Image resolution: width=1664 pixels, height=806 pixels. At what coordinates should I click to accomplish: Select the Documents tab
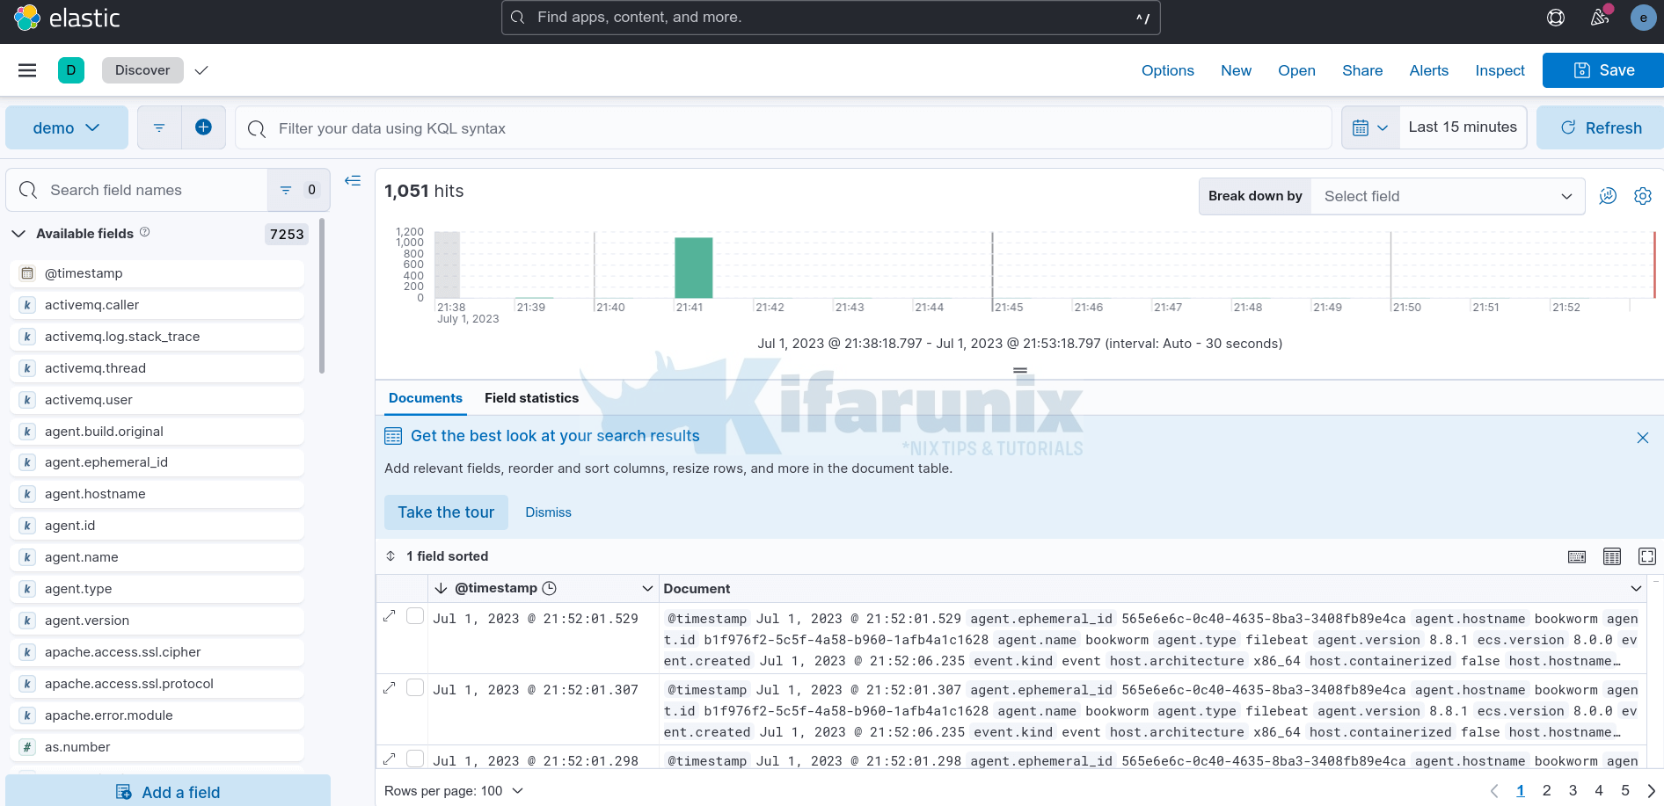pyautogui.click(x=426, y=398)
